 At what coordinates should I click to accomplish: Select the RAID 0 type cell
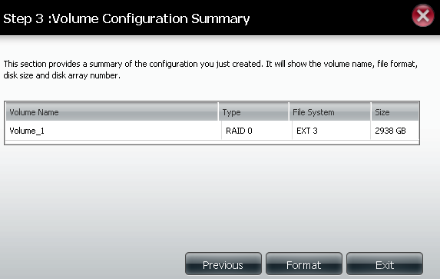click(x=256, y=131)
